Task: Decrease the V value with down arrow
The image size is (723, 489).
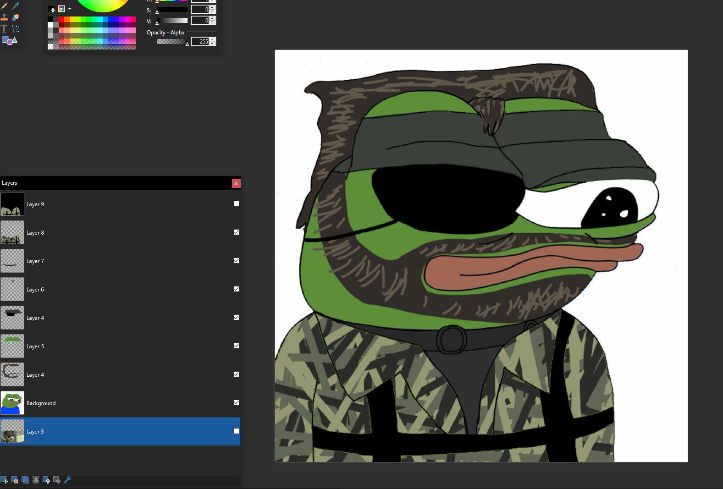Action: point(212,22)
